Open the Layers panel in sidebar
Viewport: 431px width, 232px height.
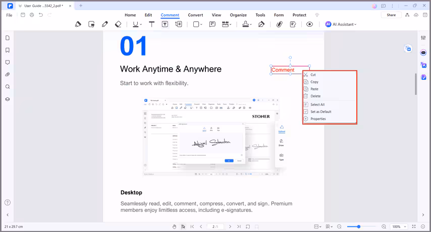click(x=8, y=99)
